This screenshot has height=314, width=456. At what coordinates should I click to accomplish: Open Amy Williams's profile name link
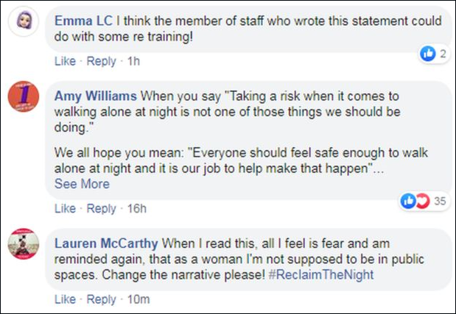coord(96,96)
